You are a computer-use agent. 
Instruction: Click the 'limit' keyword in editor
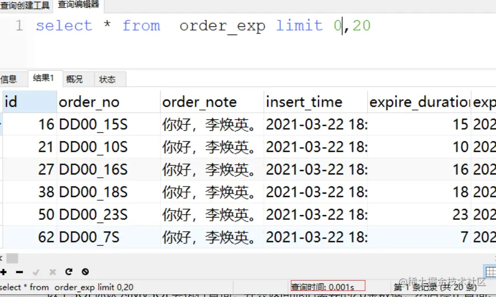(299, 26)
